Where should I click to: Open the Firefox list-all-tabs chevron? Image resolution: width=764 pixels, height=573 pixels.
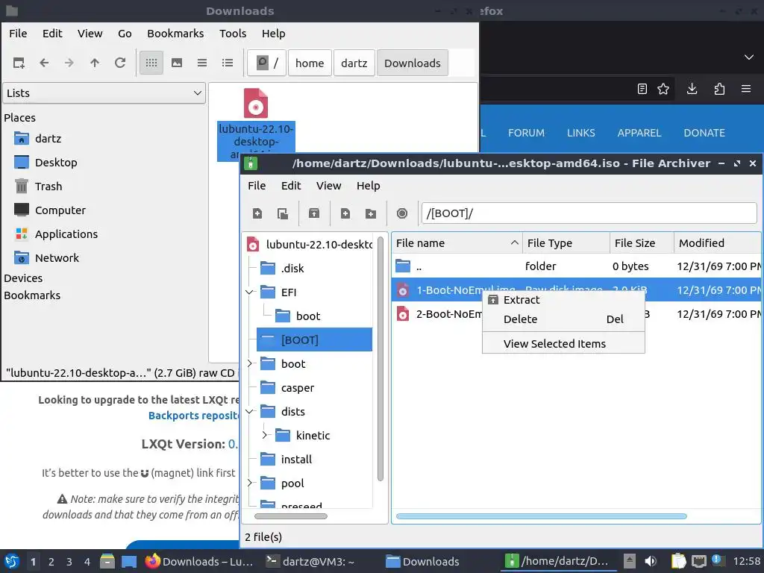tap(749, 57)
